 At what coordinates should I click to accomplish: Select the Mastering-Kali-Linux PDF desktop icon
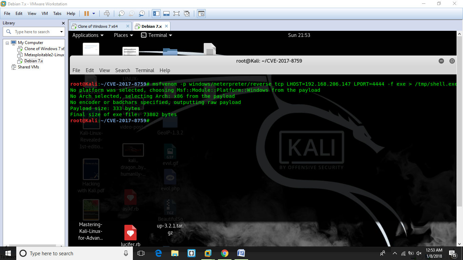pyautogui.click(x=91, y=220)
